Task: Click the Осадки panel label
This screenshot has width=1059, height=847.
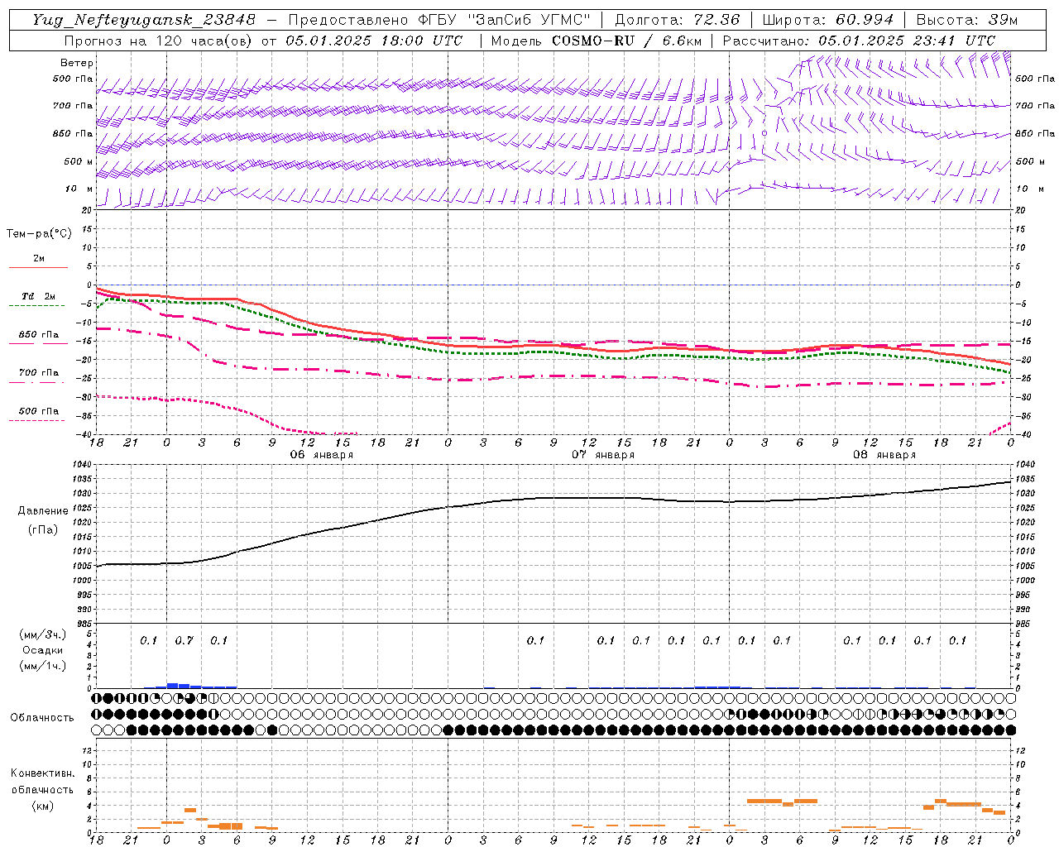Action: point(43,650)
